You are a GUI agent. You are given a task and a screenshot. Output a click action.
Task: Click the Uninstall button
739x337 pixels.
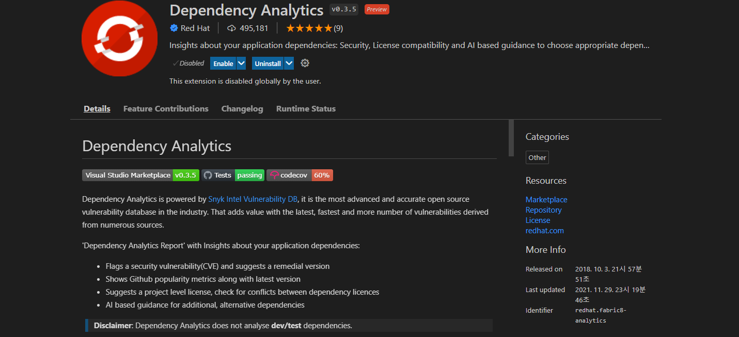click(268, 63)
